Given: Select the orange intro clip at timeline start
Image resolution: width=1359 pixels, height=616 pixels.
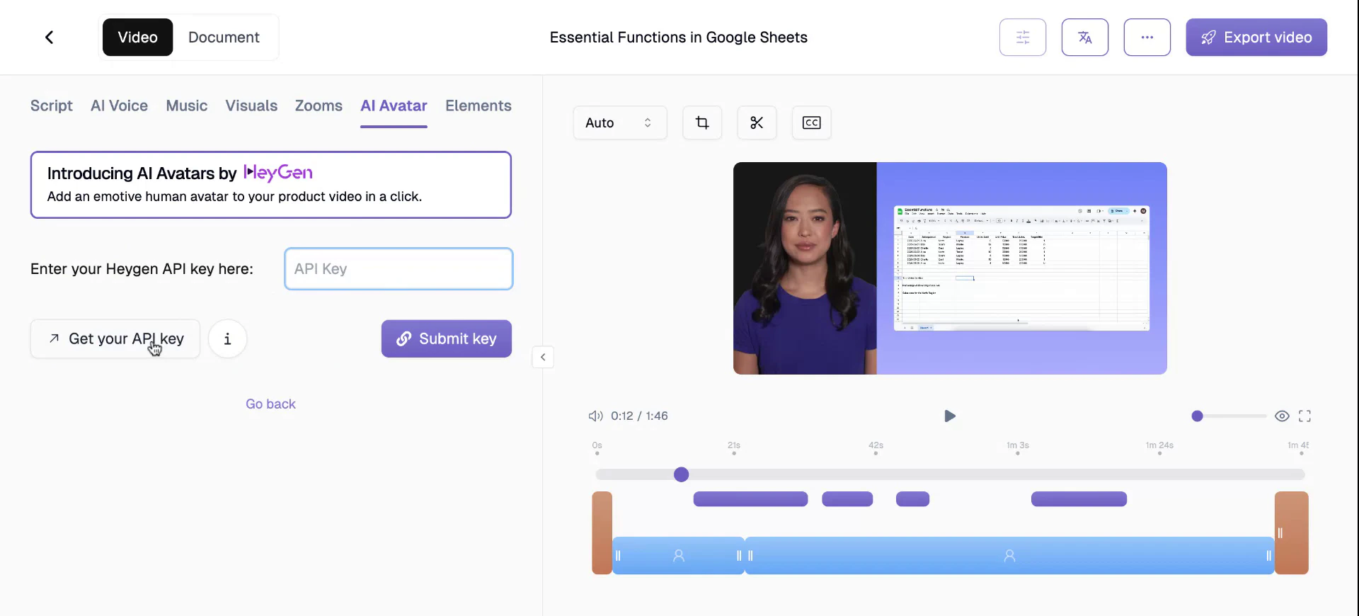Looking at the screenshot, I should pos(602,532).
